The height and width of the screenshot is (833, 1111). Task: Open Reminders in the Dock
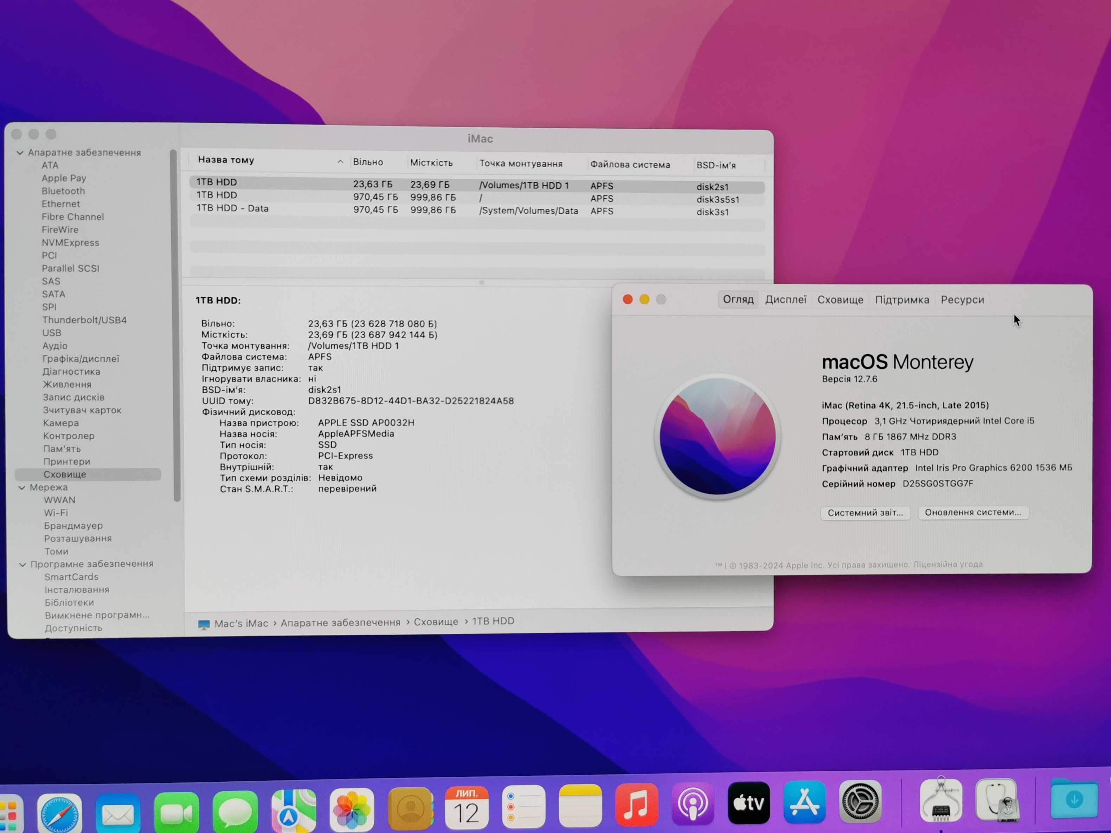(x=524, y=806)
